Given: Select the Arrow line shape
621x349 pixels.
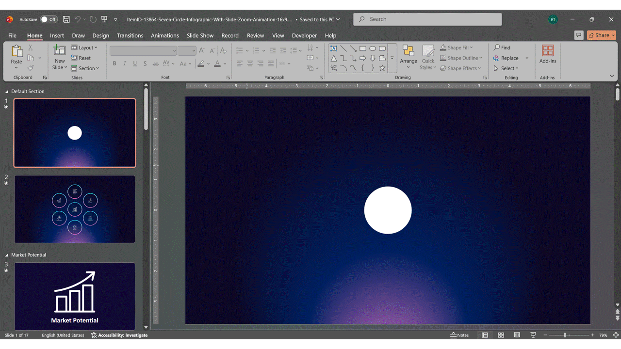Looking at the screenshot, I should (353, 48).
